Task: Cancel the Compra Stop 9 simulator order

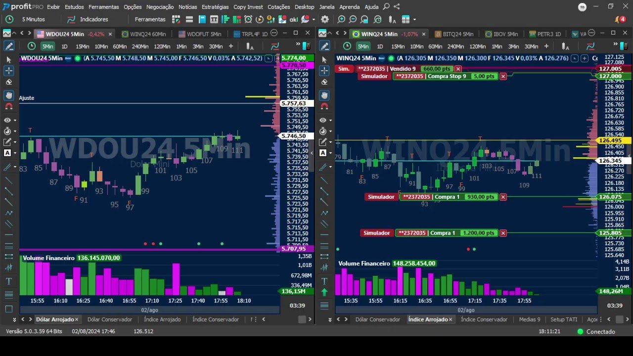Action: pyautogui.click(x=503, y=77)
